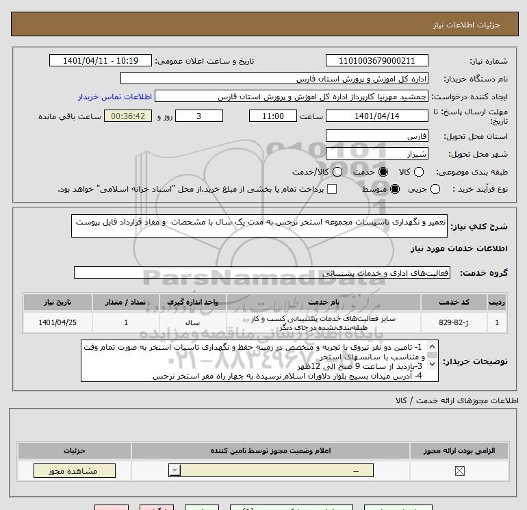Image resolution: width=527 pixels, height=510 pixels.
Task: Click the توضیحات خریدار notes text area
Action: click(259, 361)
